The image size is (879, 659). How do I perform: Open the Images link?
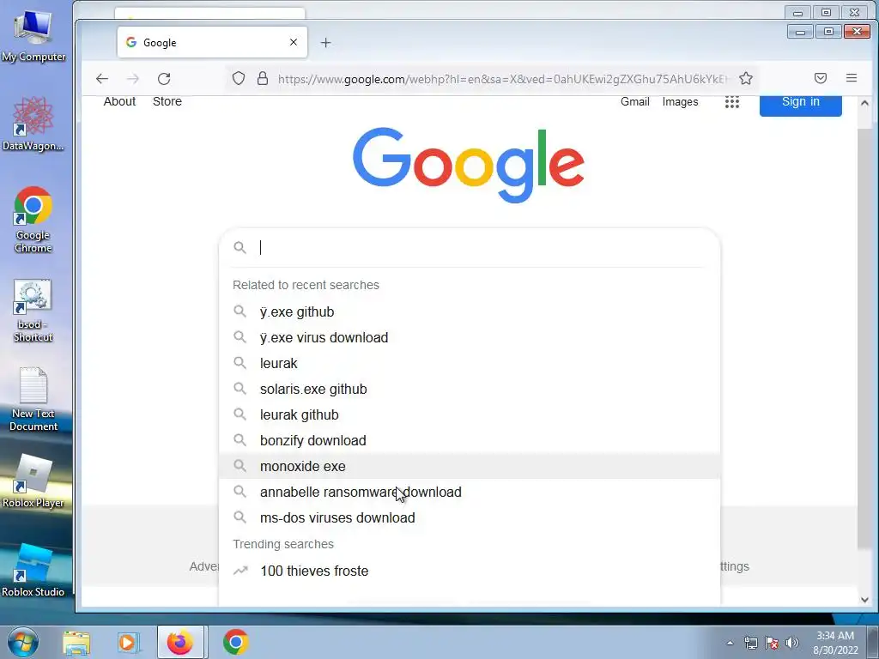[680, 102]
